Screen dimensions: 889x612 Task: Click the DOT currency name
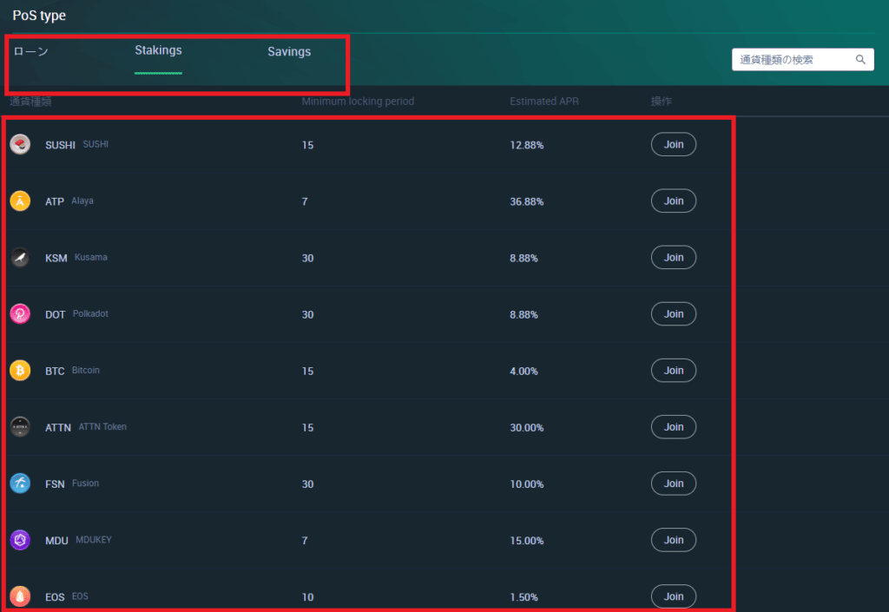55,314
